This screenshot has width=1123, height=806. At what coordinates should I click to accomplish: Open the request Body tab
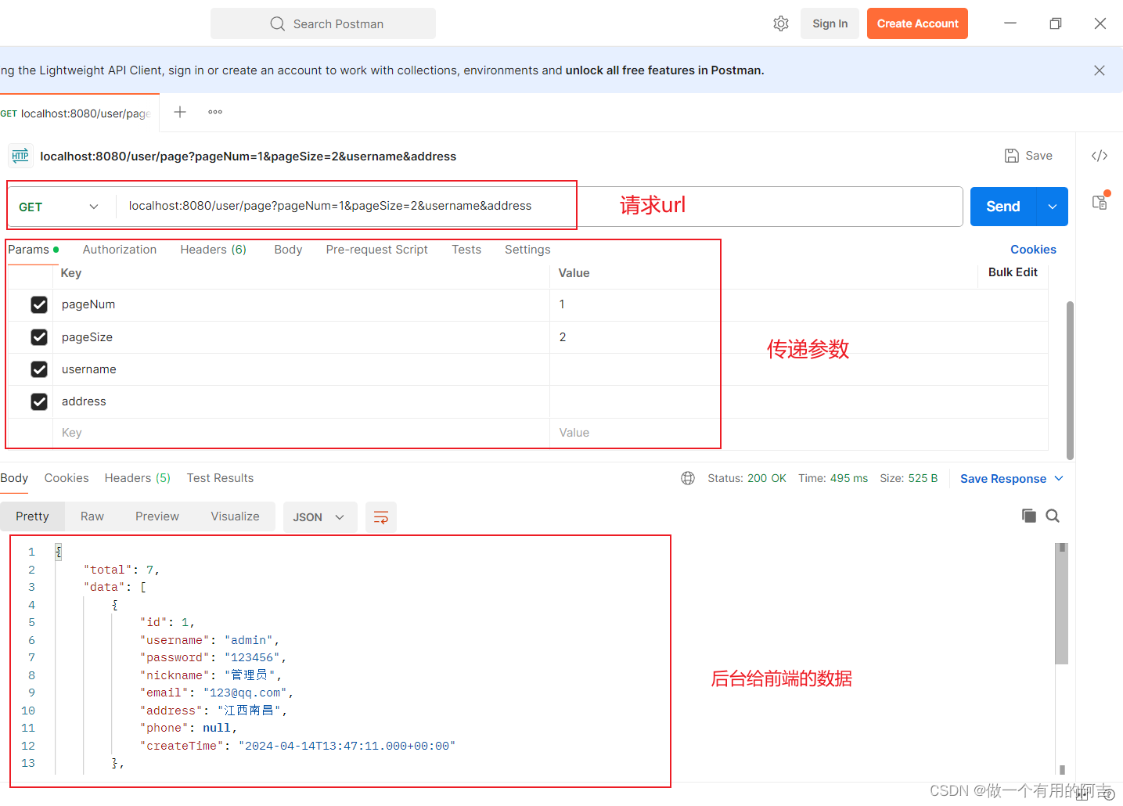pos(288,250)
